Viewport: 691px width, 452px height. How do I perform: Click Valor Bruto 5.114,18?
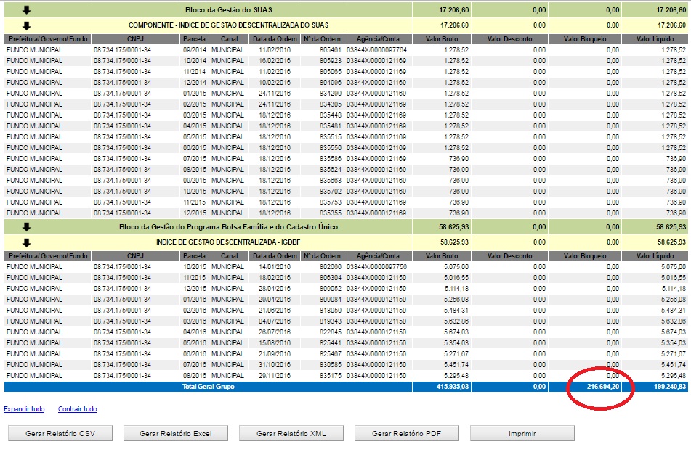[x=456, y=288]
